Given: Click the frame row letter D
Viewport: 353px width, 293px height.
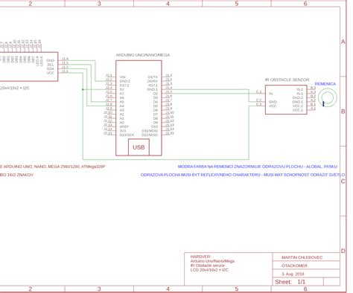Looking at the screenshot, I should coord(343,251).
